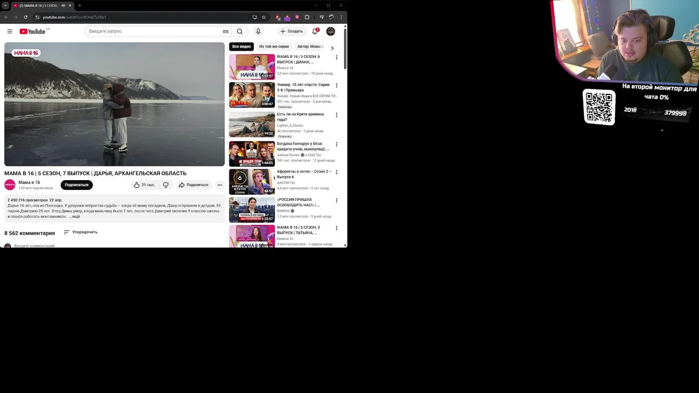699x393 pixels.
Task: Click the QR code in stream overlay
Action: coord(599,106)
